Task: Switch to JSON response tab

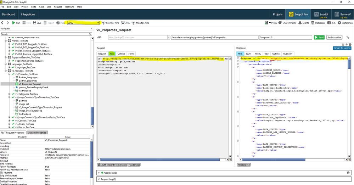Action: click(x=248, y=54)
